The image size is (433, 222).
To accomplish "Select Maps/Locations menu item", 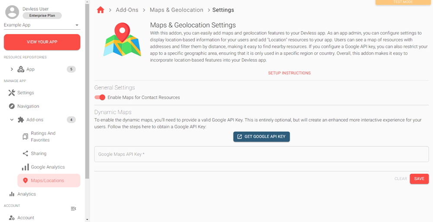I will (48, 181).
